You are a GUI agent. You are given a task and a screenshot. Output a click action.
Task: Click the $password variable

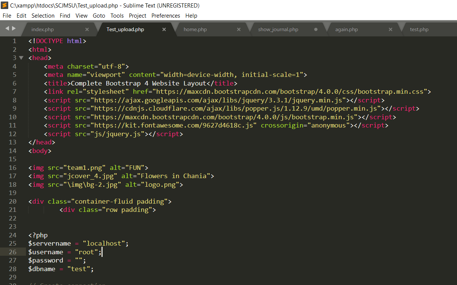[46, 260]
